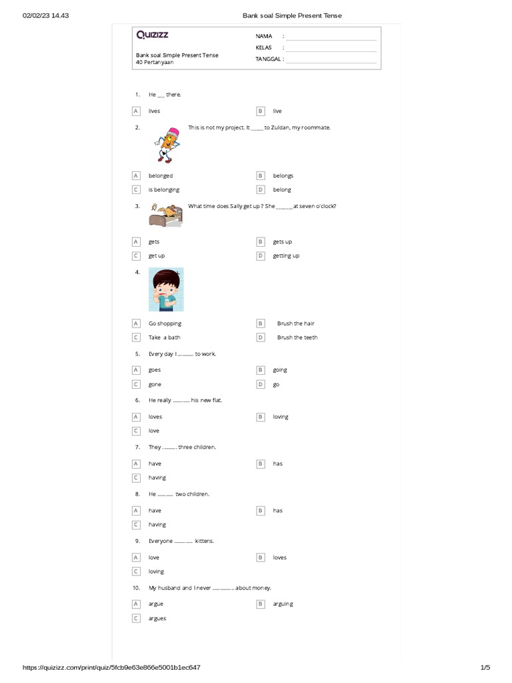The width and height of the screenshot is (512, 683).
Task: Check box A for 'have' in question 7
Action: [x=136, y=464]
